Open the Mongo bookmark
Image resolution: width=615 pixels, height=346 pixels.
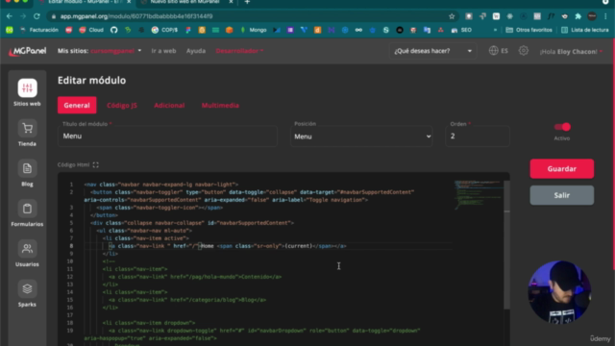pos(254,30)
